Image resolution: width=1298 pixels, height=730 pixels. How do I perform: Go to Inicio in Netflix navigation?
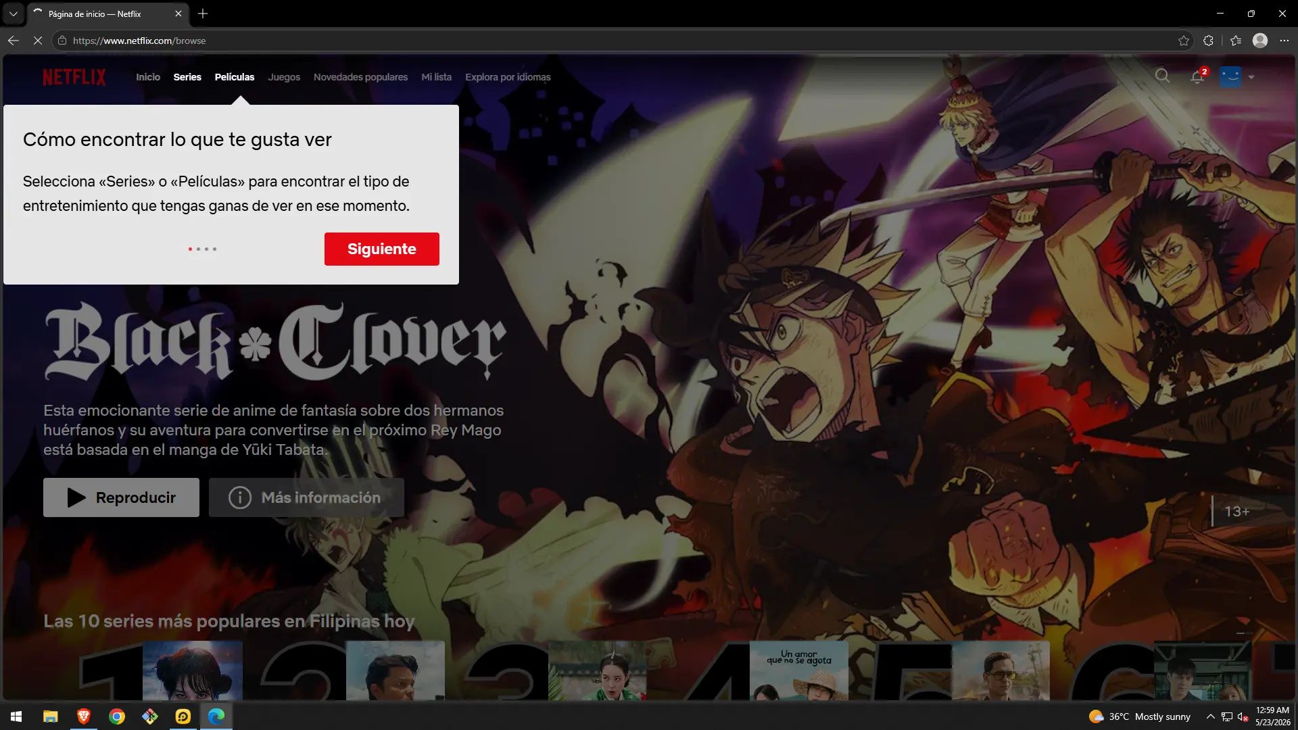(x=148, y=77)
